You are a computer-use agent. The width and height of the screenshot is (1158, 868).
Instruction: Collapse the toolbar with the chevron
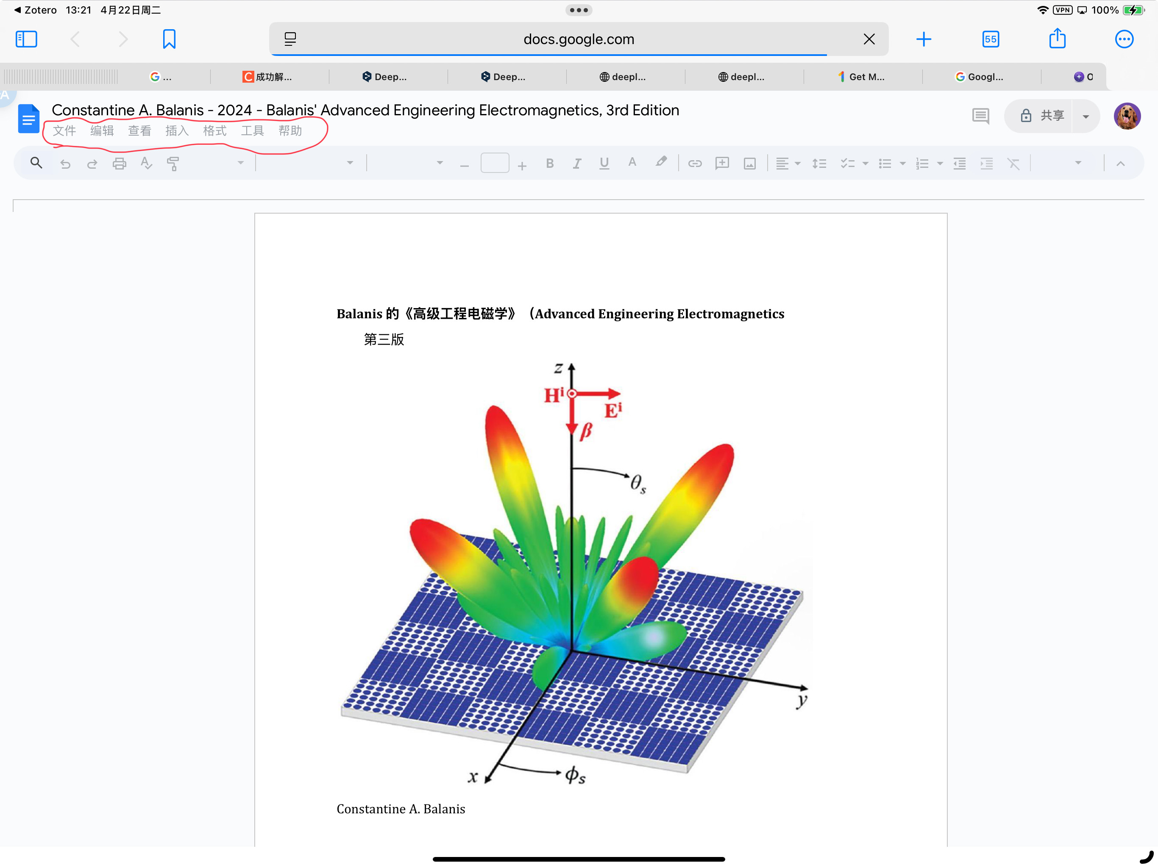click(1120, 164)
